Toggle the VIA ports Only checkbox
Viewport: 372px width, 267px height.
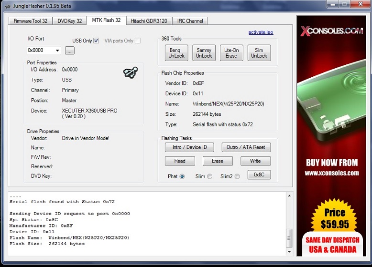[x=138, y=41]
